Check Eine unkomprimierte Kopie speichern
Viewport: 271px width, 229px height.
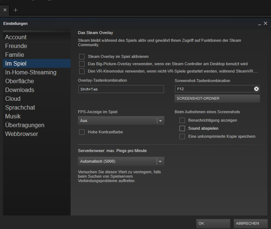tap(182, 137)
